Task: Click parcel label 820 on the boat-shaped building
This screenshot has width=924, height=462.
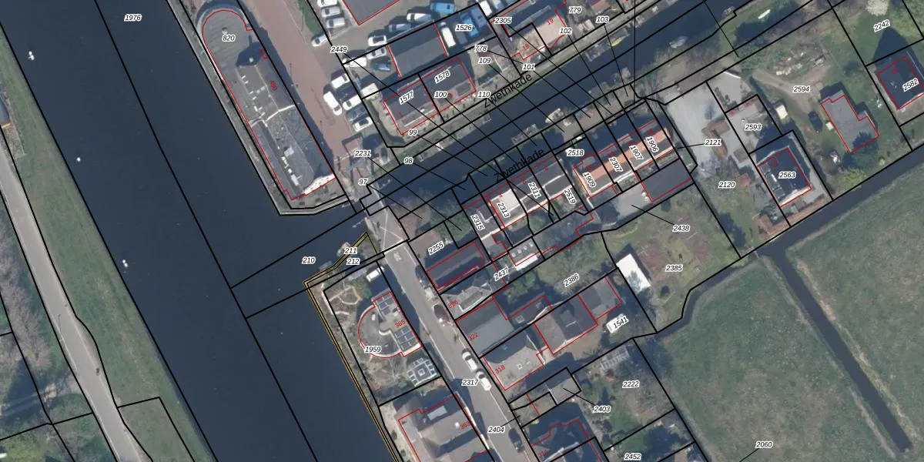Action: click(228, 38)
